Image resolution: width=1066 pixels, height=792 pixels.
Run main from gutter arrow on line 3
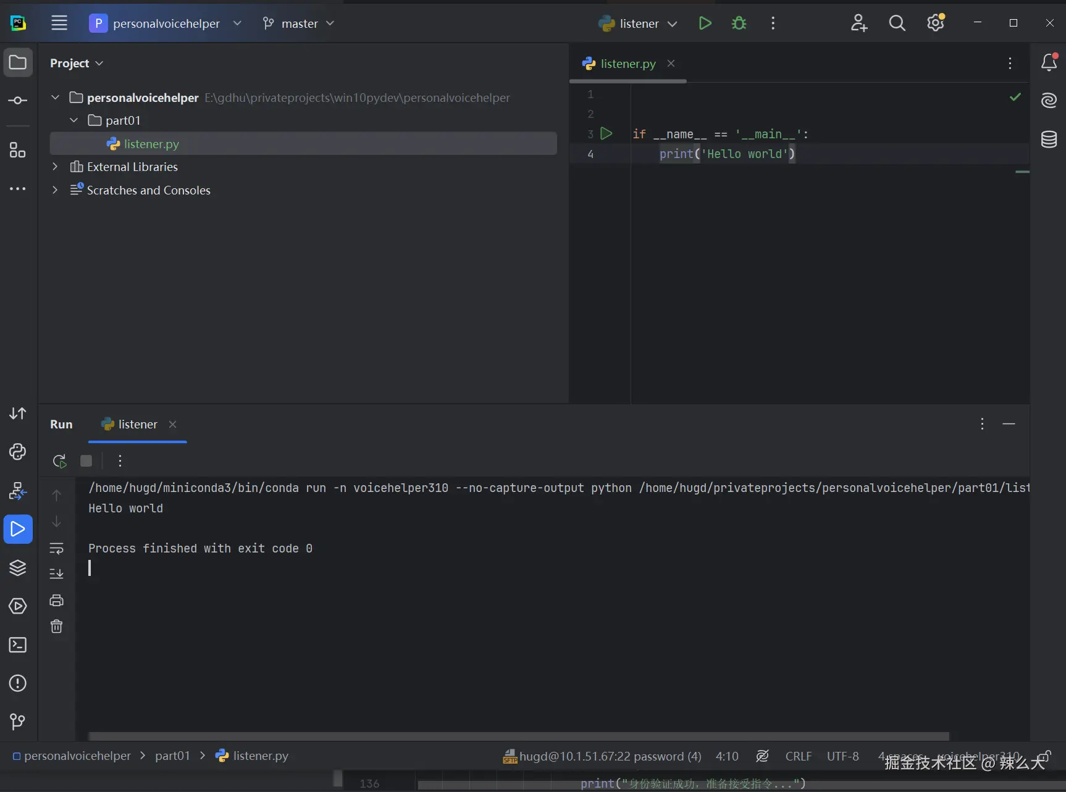point(606,133)
